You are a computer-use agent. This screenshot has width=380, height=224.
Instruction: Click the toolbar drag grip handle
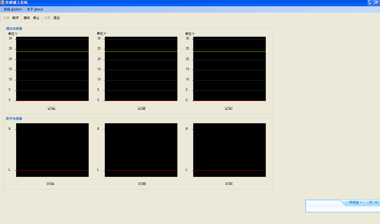point(1,18)
